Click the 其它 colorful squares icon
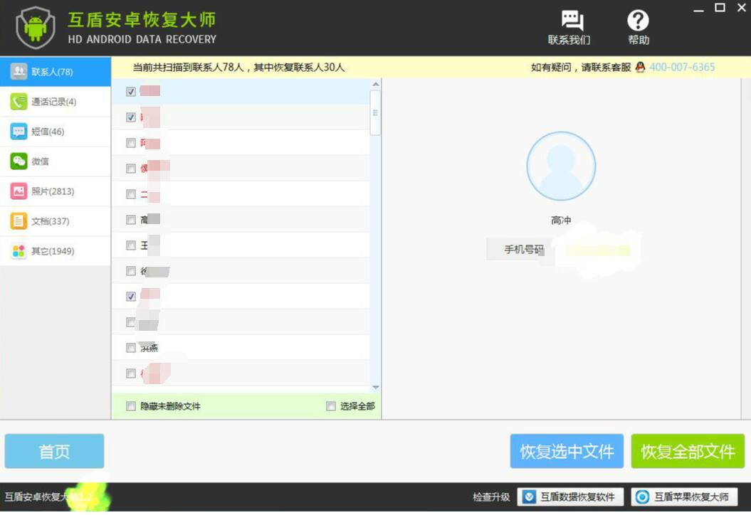This screenshot has height=515, width=751. (x=19, y=251)
